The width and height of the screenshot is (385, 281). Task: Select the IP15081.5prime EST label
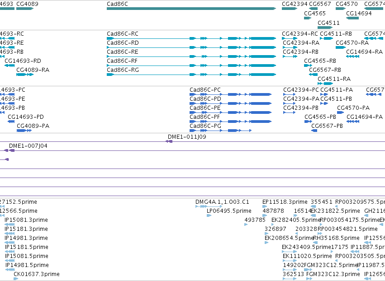pyautogui.click(x=27, y=256)
